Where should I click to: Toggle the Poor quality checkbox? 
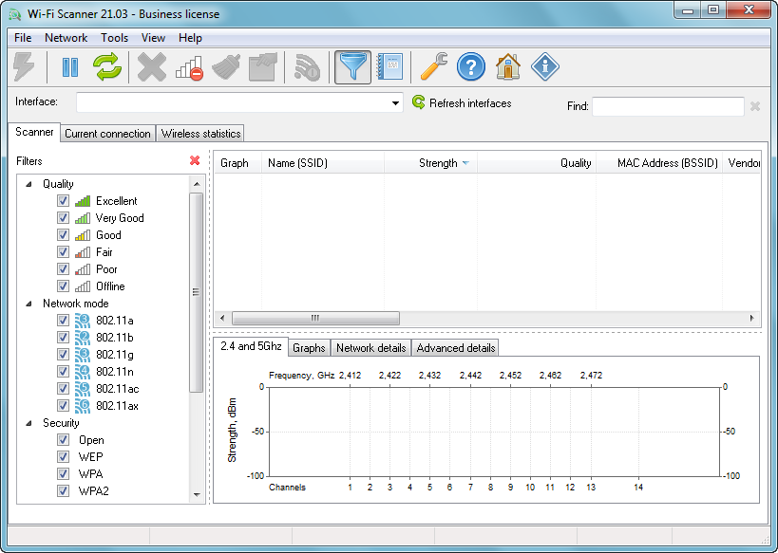63,269
